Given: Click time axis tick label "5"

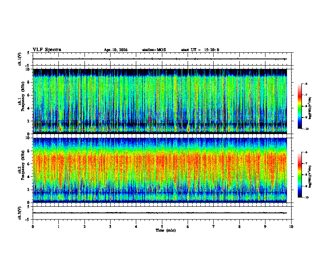Looking at the screenshot, I should coord(162,227).
